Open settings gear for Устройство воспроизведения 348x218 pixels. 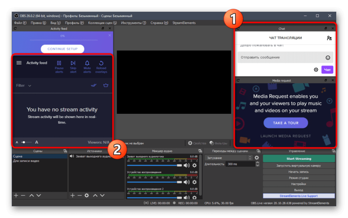tap(194, 182)
